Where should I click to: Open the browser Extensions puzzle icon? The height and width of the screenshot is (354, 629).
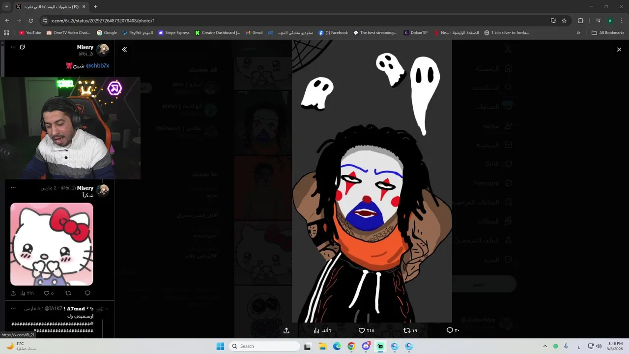[x=580, y=21]
